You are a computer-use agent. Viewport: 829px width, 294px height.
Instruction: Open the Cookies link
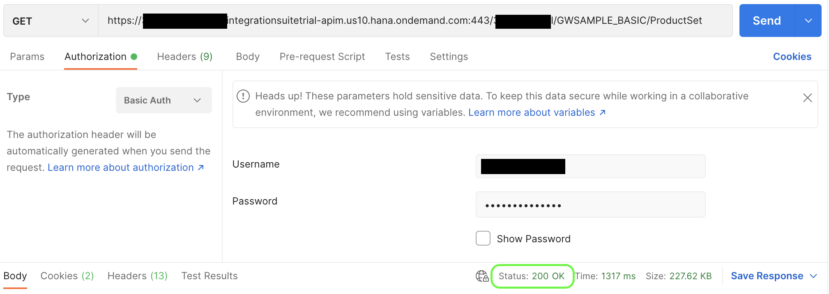(x=792, y=57)
